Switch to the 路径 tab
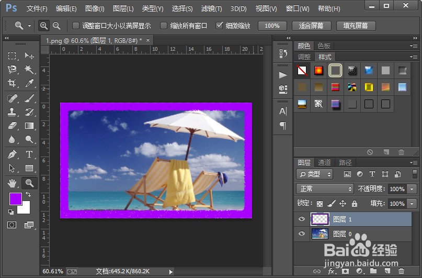Screen dimensions: 422x278 [345, 162]
